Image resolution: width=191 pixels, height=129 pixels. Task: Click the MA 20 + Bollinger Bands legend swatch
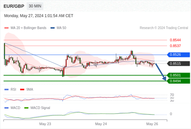[x=7, y=28]
